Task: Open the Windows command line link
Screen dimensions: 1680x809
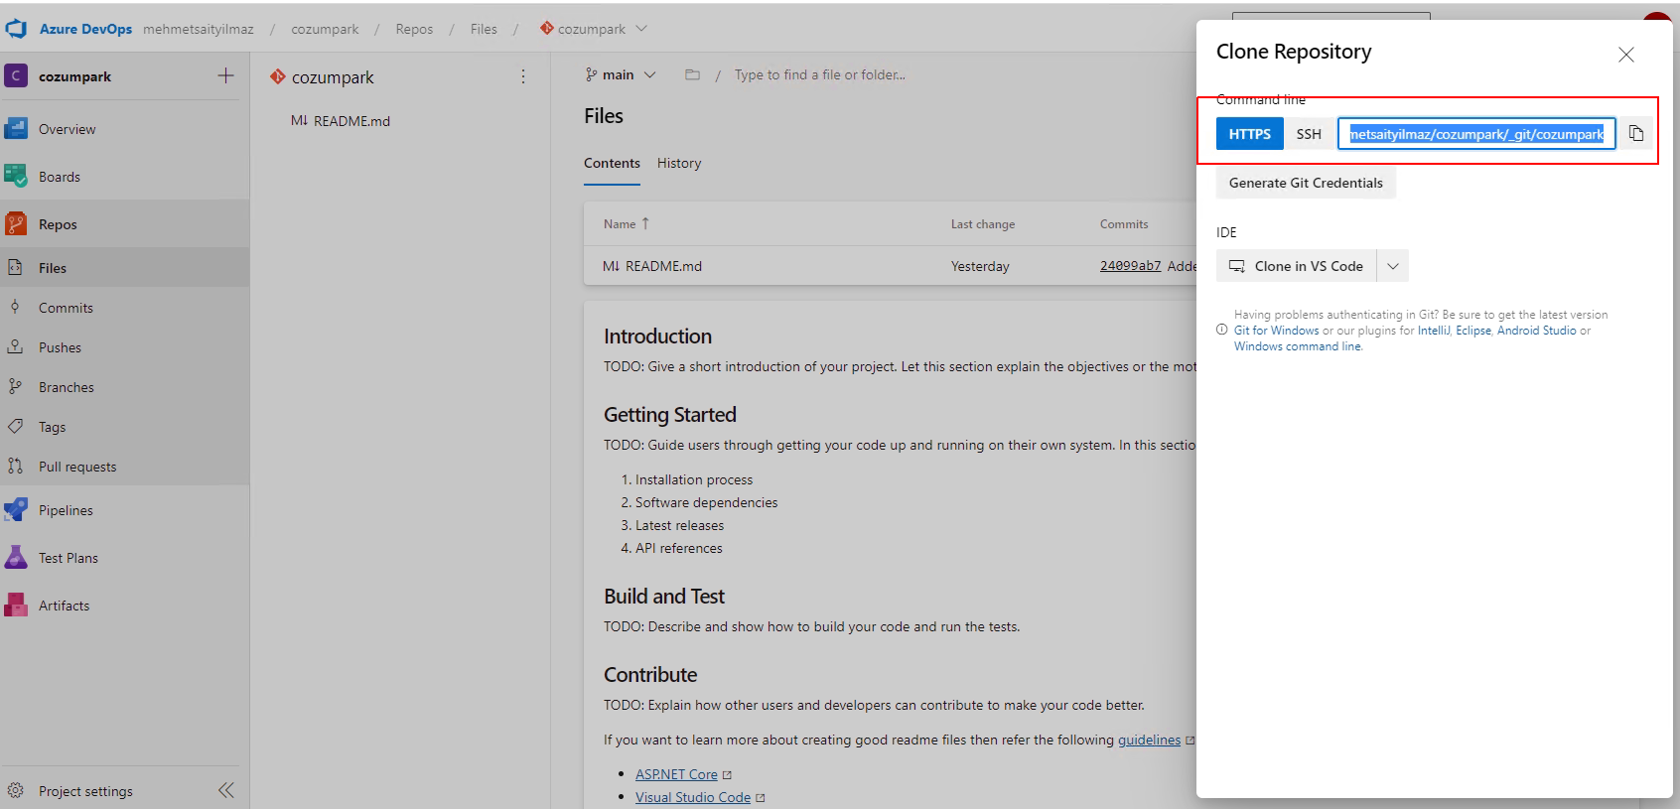Action: click(1298, 346)
